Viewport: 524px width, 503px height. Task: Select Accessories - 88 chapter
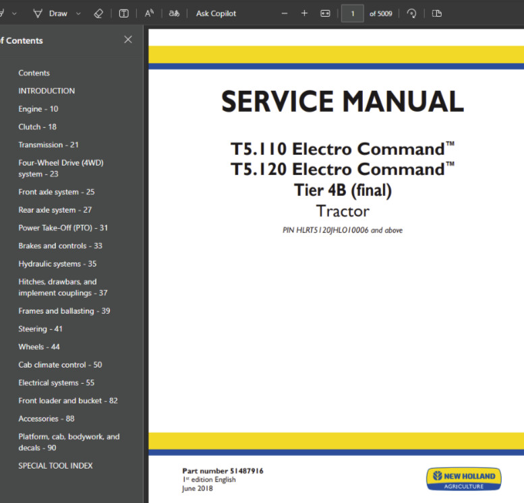tap(47, 419)
